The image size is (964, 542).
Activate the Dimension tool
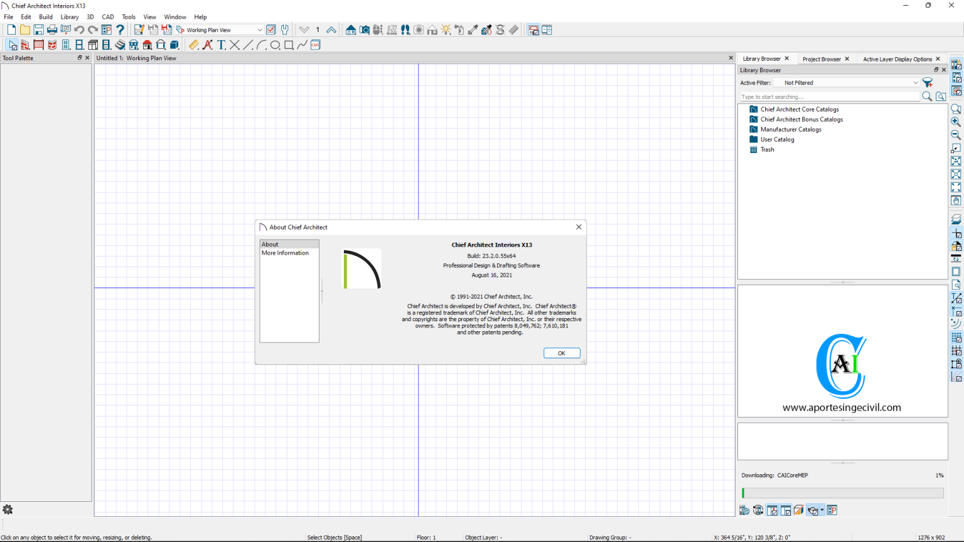[x=193, y=45]
